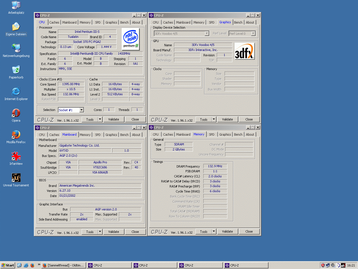358x269 pixels.
Task: Click the Tualatin code name value
Action: (x=73, y=37)
